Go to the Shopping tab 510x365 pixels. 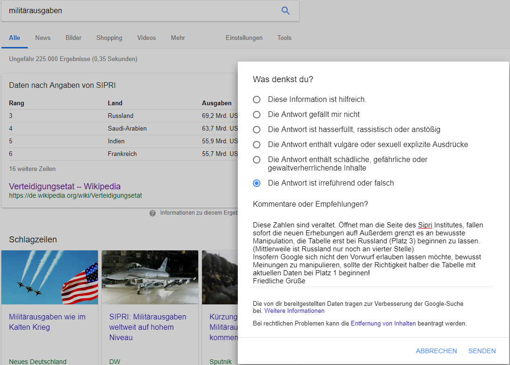109,38
